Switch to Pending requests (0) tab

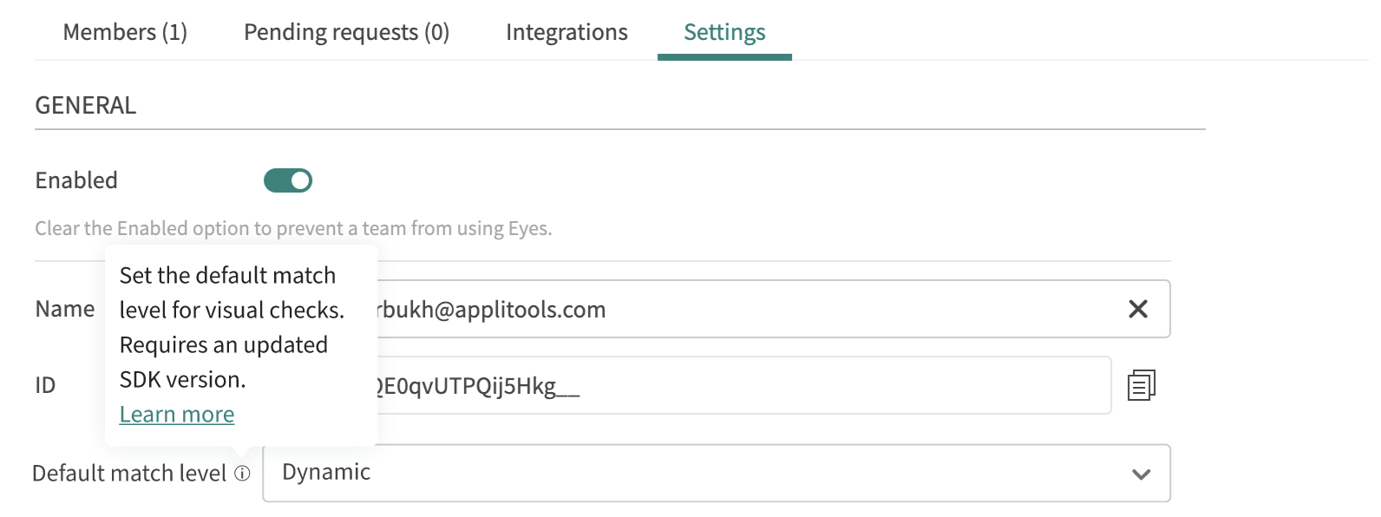(x=346, y=32)
